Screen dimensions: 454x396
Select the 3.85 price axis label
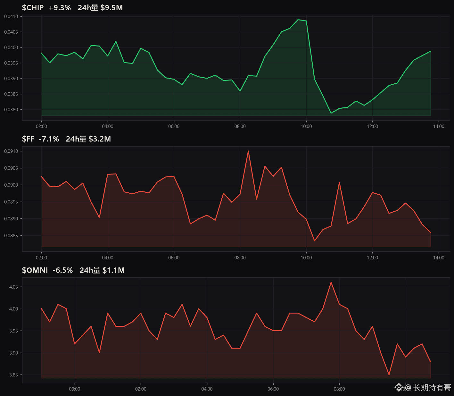click(13, 375)
